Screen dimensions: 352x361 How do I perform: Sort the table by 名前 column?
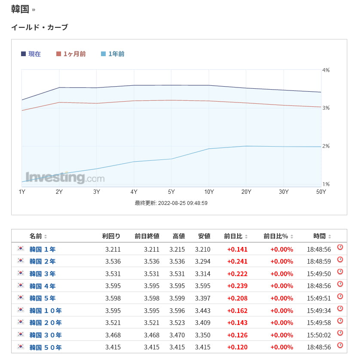coord(38,236)
